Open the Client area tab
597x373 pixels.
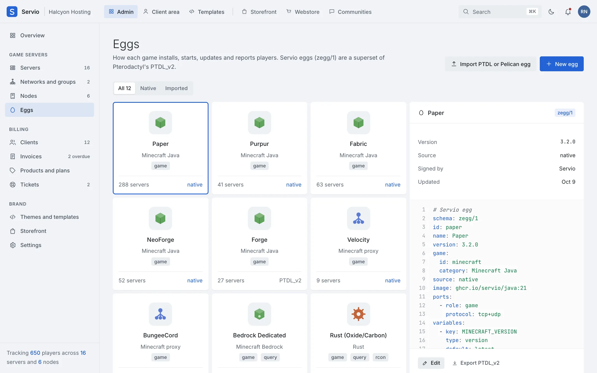161,12
